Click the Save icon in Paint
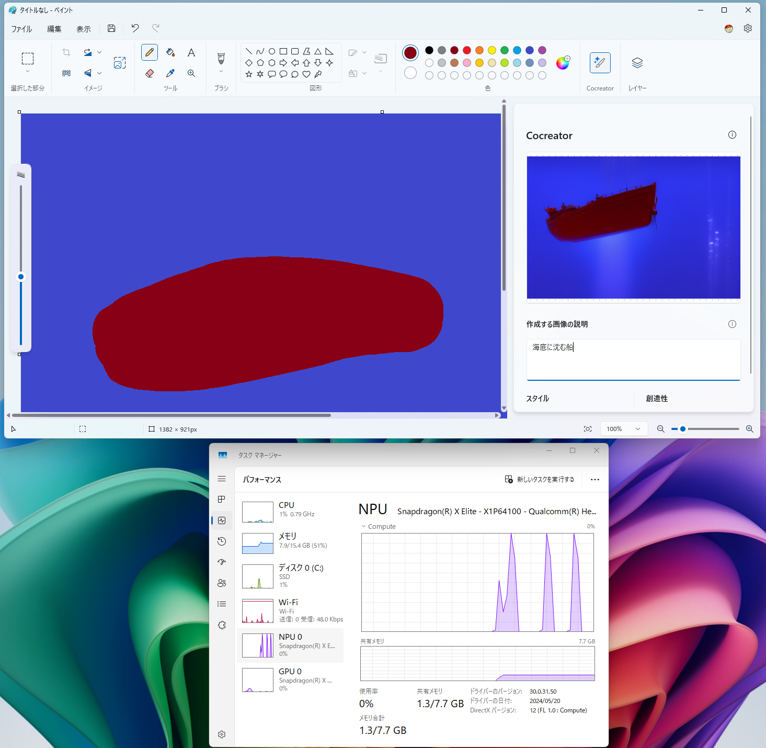Image resolution: width=766 pixels, height=748 pixels. (x=111, y=28)
